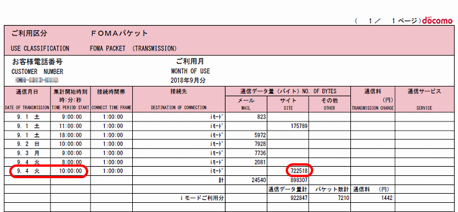This screenshot has height=212, width=458.
Task: Click the packet count 7210
Action: coord(343,198)
